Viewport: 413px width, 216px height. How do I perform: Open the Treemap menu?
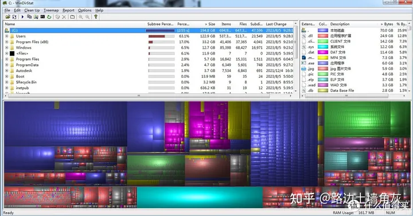pos(51,10)
